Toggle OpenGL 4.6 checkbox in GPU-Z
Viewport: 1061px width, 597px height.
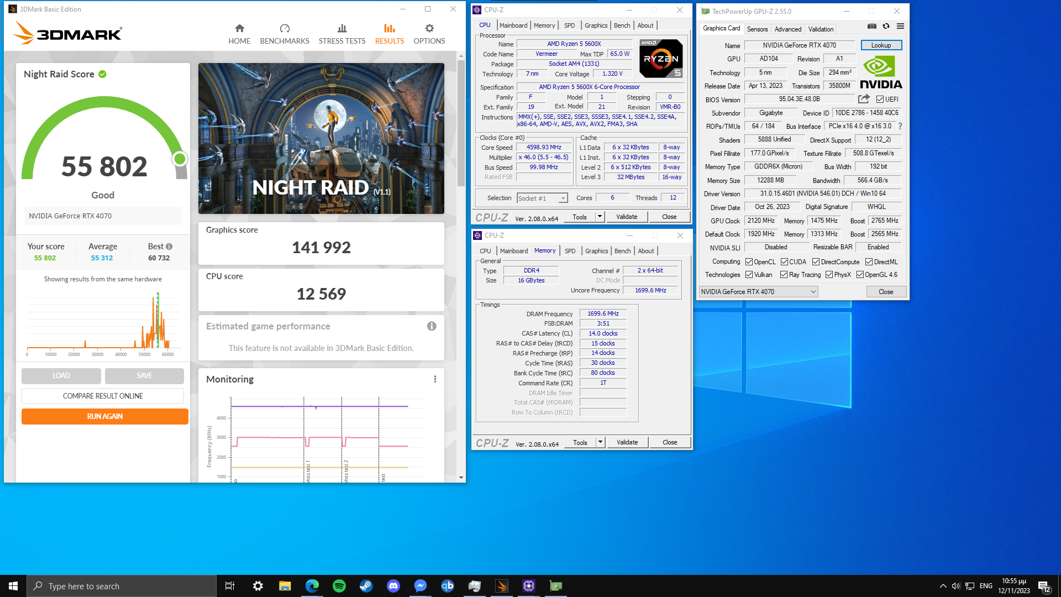[860, 275]
